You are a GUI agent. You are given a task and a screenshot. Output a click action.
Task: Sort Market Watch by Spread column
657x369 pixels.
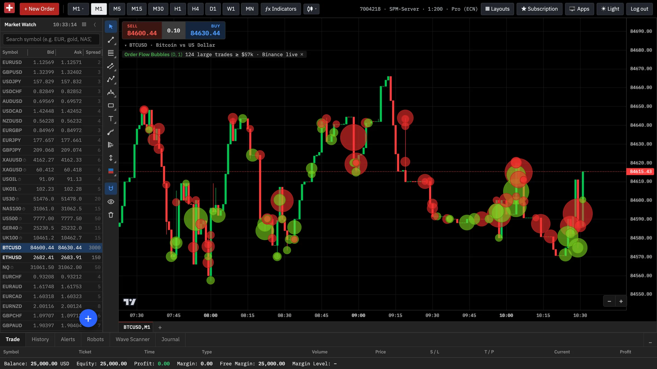(x=93, y=52)
